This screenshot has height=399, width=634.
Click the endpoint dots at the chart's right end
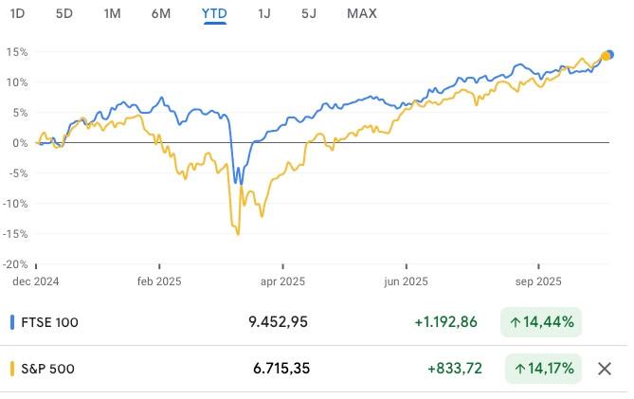click(608, 55)
